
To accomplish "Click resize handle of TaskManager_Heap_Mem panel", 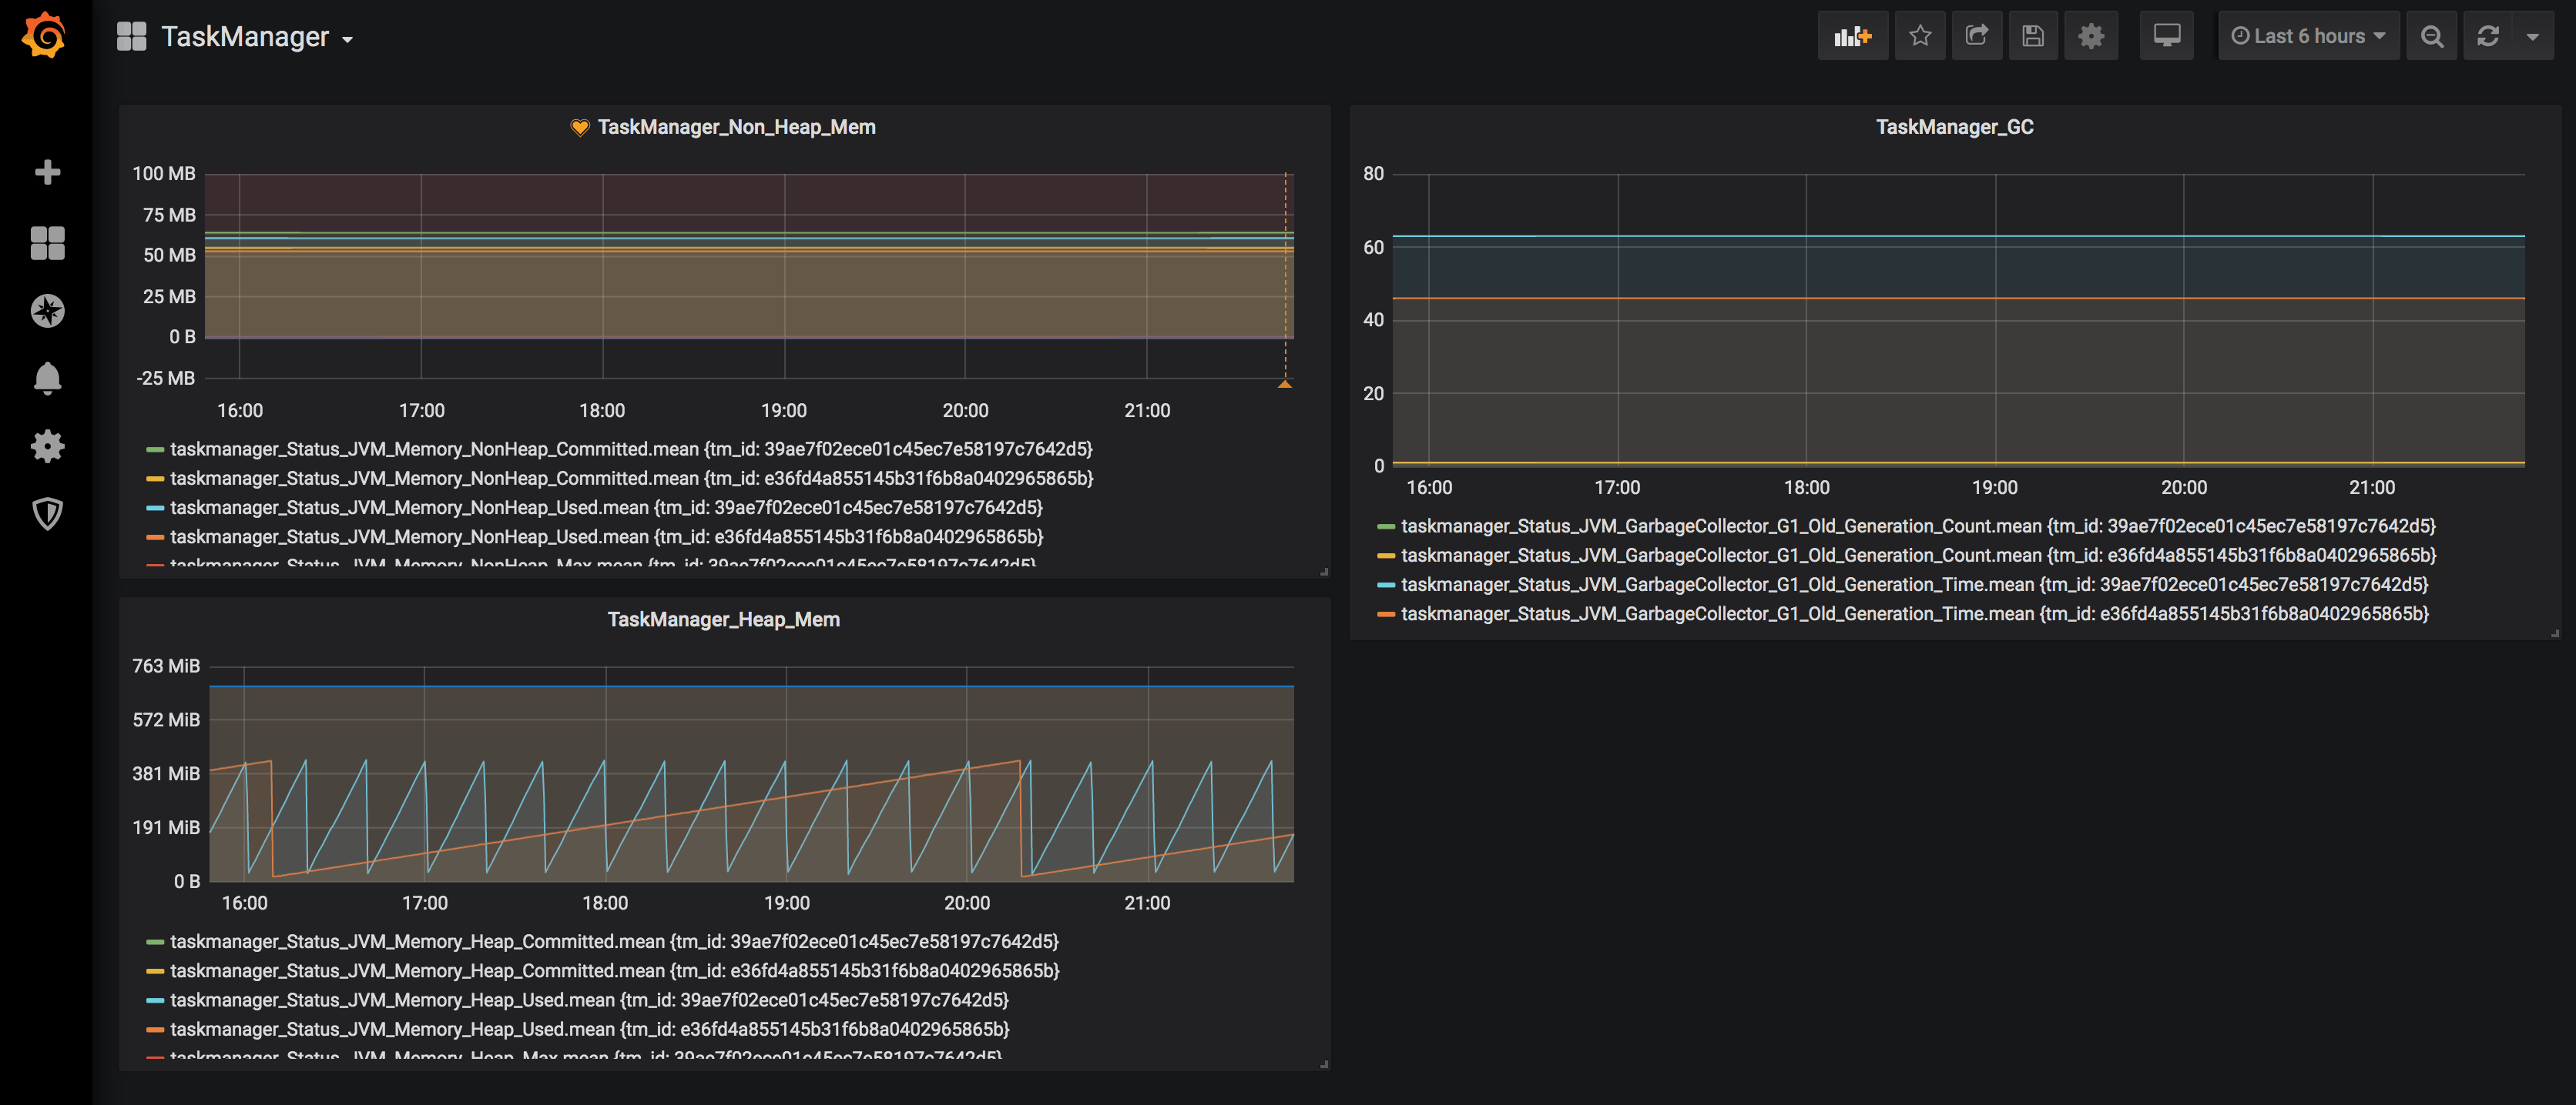I will coord(1324,1064).
